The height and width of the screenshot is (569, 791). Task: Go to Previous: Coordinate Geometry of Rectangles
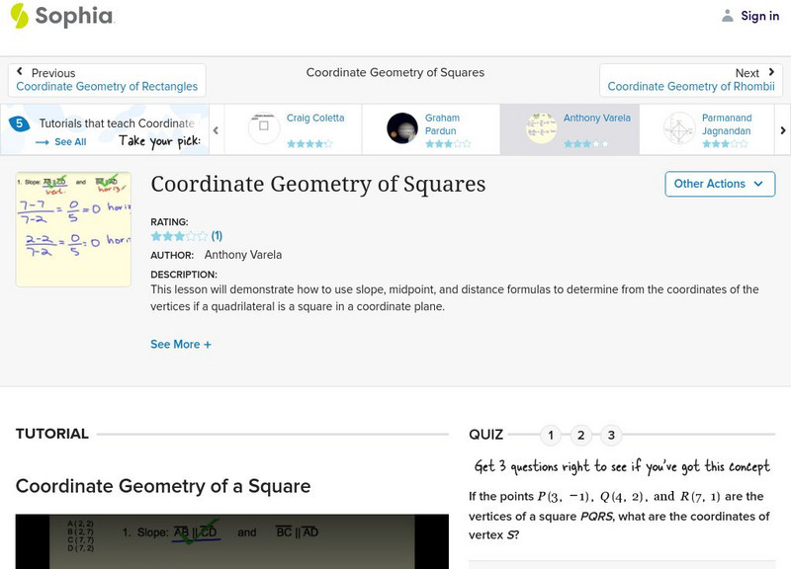coord(107,80)
